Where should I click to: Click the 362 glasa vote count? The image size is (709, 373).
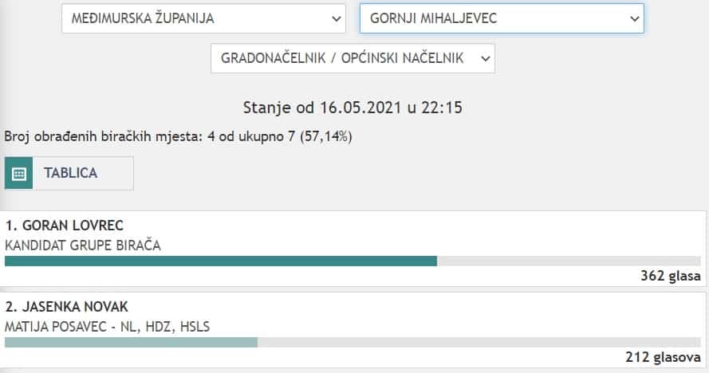(x=670, y=277)
